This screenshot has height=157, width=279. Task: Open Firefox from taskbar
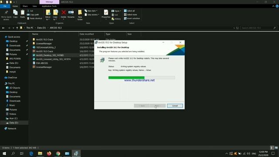click(x=49, y=154)
